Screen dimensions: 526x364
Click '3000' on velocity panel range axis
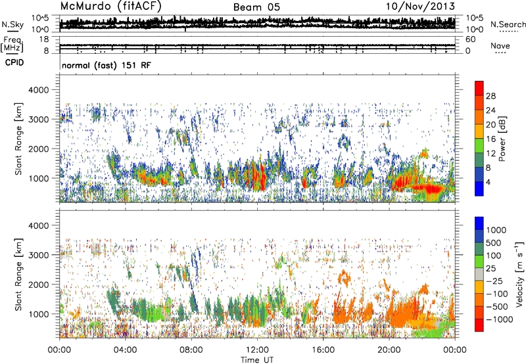tap(39, 255)
